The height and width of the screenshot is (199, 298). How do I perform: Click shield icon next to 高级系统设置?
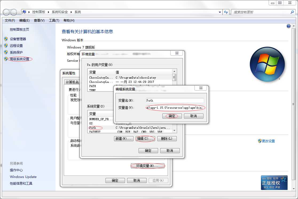[6, 59]
